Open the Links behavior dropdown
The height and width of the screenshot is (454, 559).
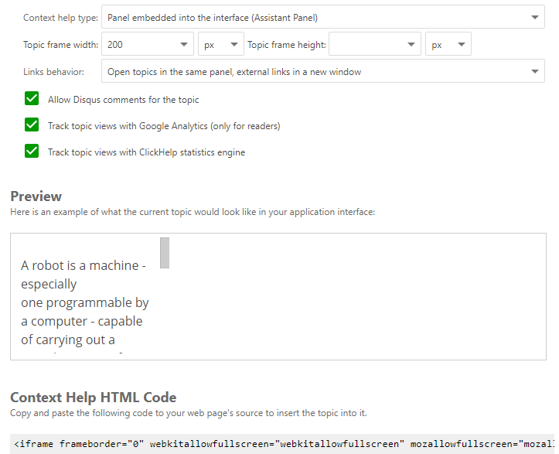coord(322,71)
